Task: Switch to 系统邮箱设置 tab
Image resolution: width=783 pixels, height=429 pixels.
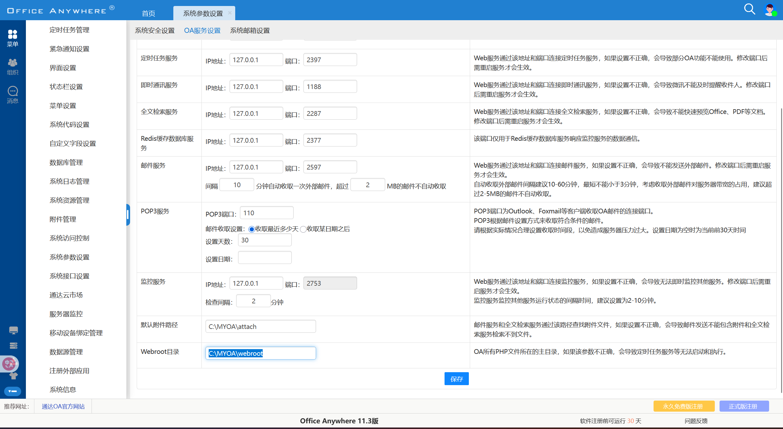Action: (x=250, y=31)
